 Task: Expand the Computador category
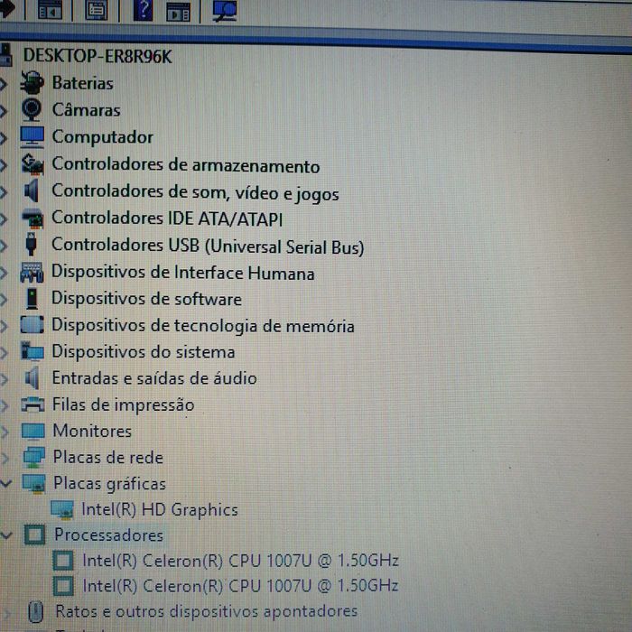(4, 138)
